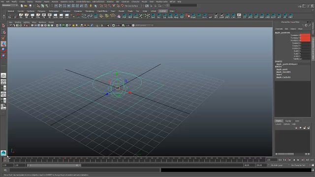This screenshot has width=315, height=177.
Task: Activate the Move tool in toolbox
Action: [x=3, y=44]
